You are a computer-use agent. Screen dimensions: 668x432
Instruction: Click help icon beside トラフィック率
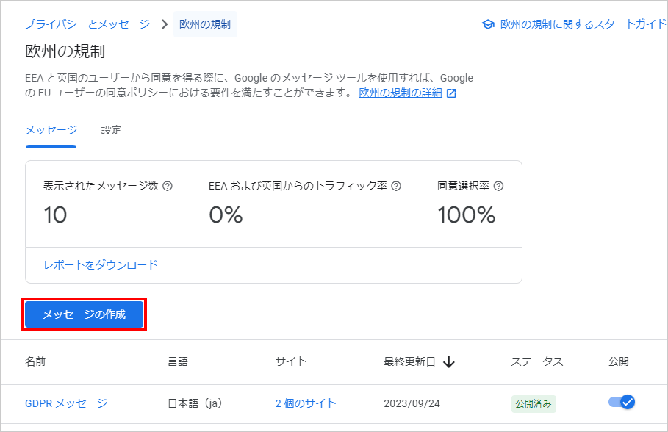(x=396, y=186)
